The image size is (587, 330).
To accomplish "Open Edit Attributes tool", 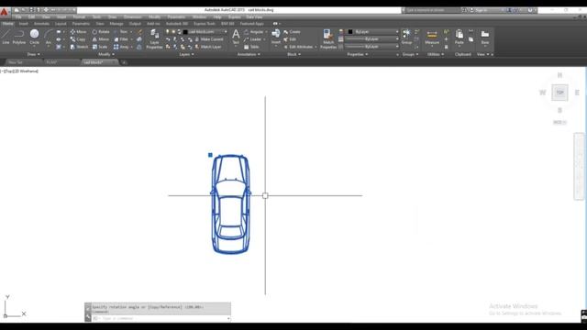I will pyautogui.click(x=298, y=47).
